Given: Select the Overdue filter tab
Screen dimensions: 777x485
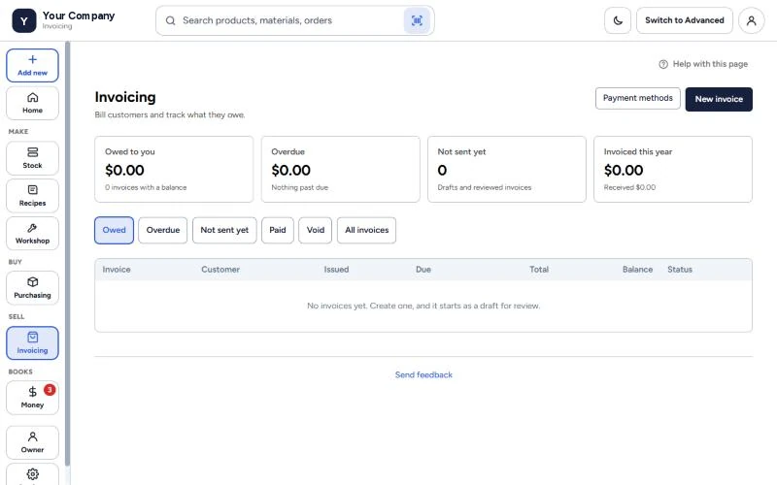Looking at the screenshot, I should (162, 230).
